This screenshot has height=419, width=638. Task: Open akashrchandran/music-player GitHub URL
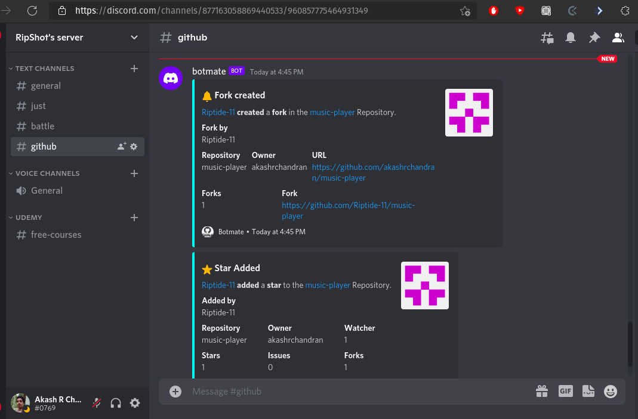[373, 172]
